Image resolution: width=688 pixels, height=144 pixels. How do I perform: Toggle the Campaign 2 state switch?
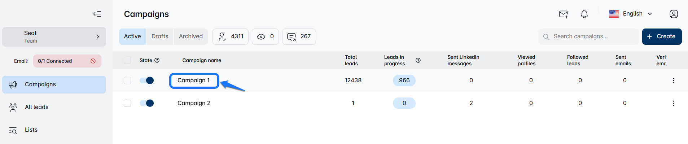147,103
